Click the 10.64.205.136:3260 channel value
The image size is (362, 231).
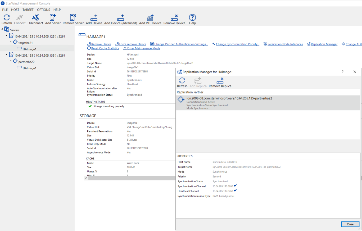point(223,186)
